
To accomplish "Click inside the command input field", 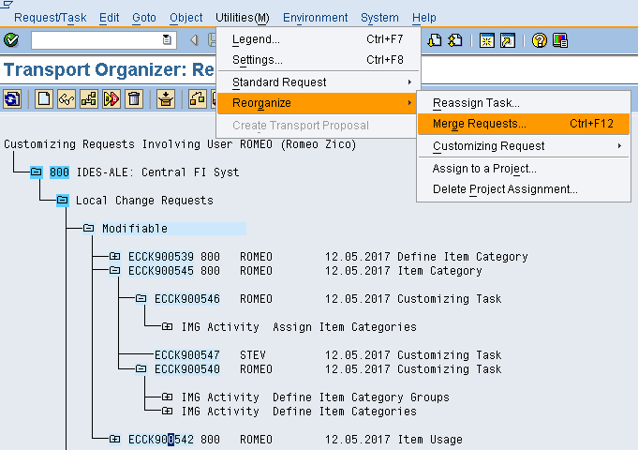I will (96, 40).
